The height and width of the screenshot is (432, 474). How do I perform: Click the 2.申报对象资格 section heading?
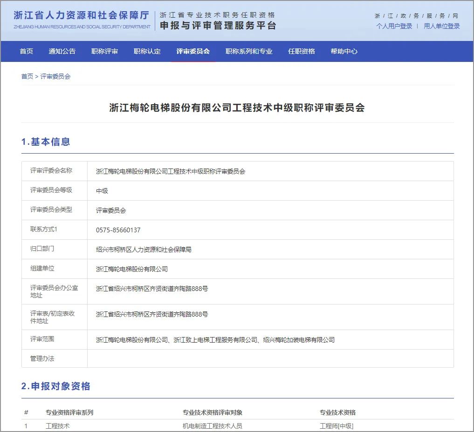55,386
